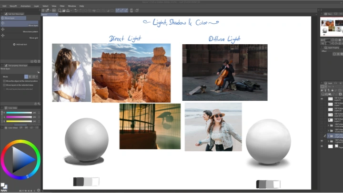This screenshot has width=343, height=193.
Task: Adjust the B yellow color slider
Action: [19, 121]
